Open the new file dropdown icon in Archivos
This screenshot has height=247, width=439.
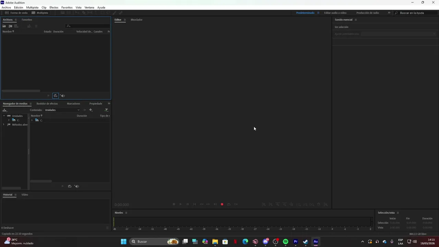pyautogui.click(x=16, y=26)
